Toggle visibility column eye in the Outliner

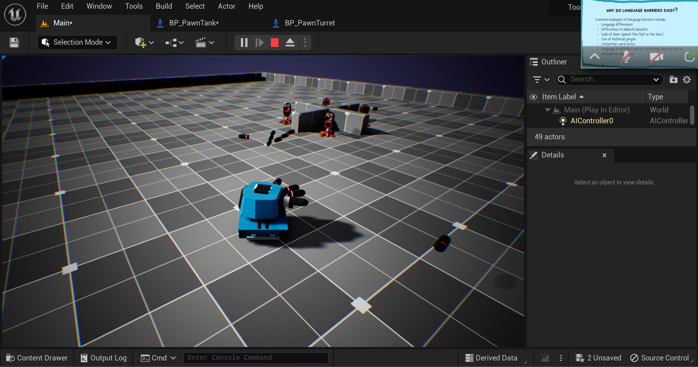tap(533, 97)
